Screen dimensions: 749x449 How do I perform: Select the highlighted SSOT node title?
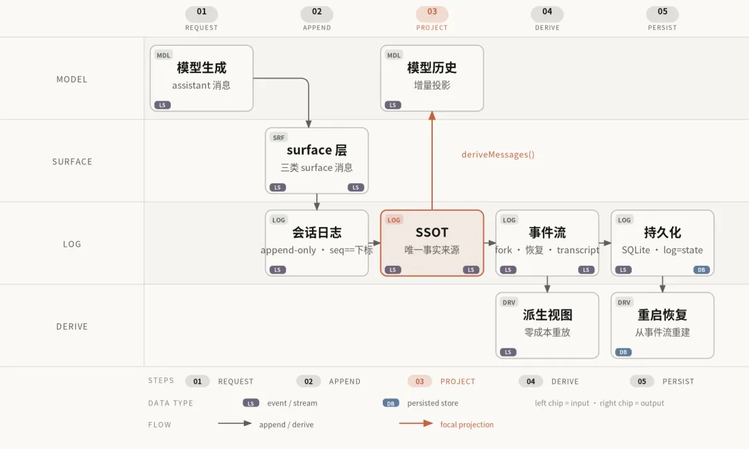tap(432, 232)
